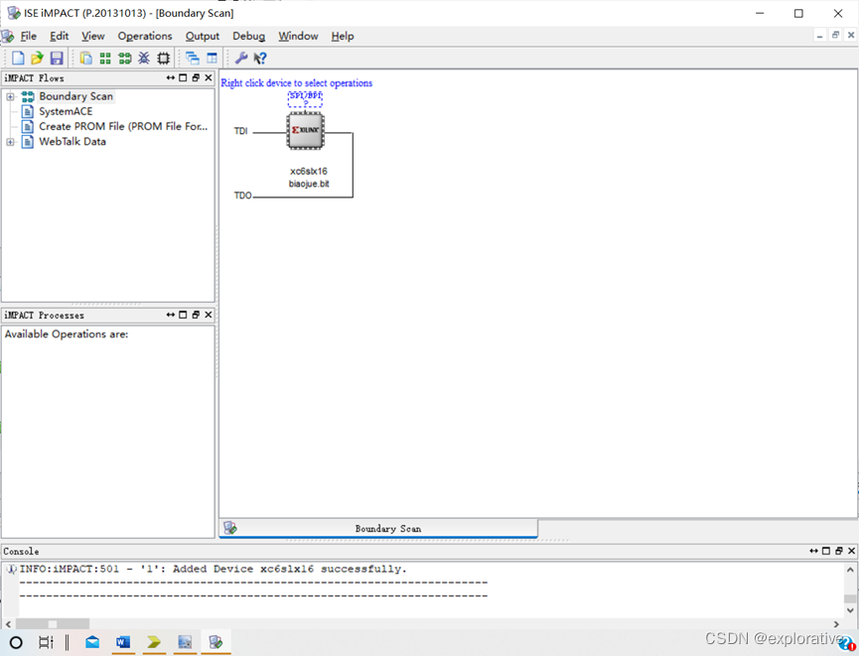The image size is (859, 656).
Task: Toggle width of iMPACT Processes panel
Action: pos(171,315)
